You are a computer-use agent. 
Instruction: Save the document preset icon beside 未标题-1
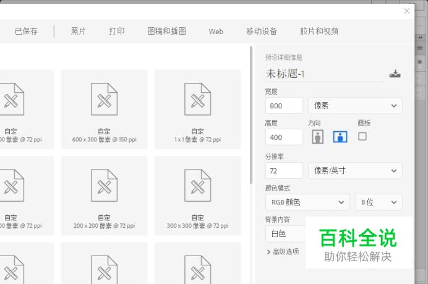395,74
